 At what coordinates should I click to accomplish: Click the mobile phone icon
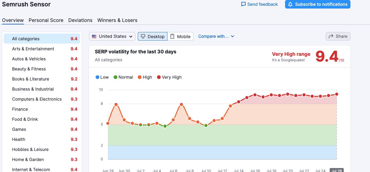pos(172,36)
